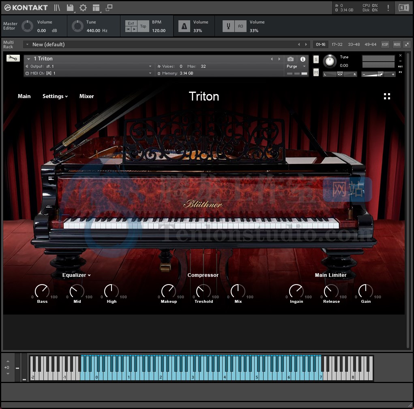Click next instrument arrow in Triton header
Image resolution: width=414 pixels, height=409 pixels.
coord(279,59)
